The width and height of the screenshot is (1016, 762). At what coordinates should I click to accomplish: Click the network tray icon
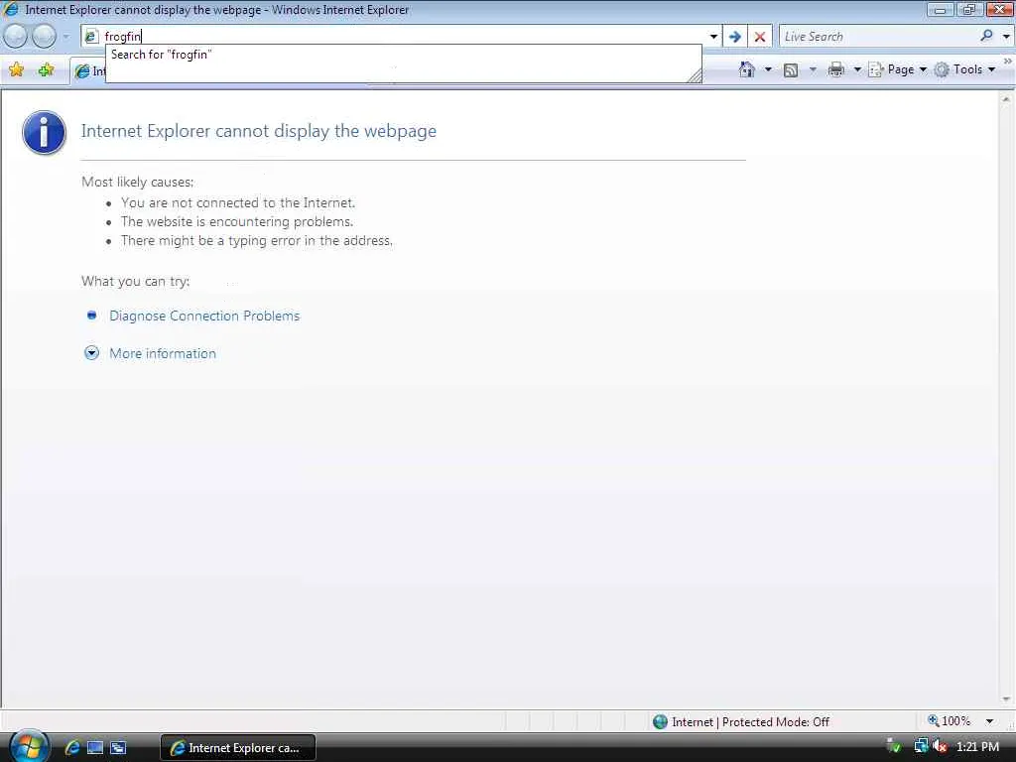click(921, 746)
